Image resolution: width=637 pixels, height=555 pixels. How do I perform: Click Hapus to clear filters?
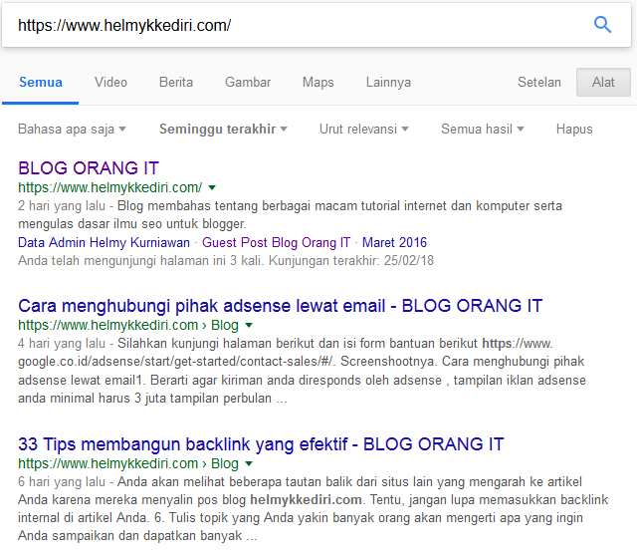click(x=574, y=129)
